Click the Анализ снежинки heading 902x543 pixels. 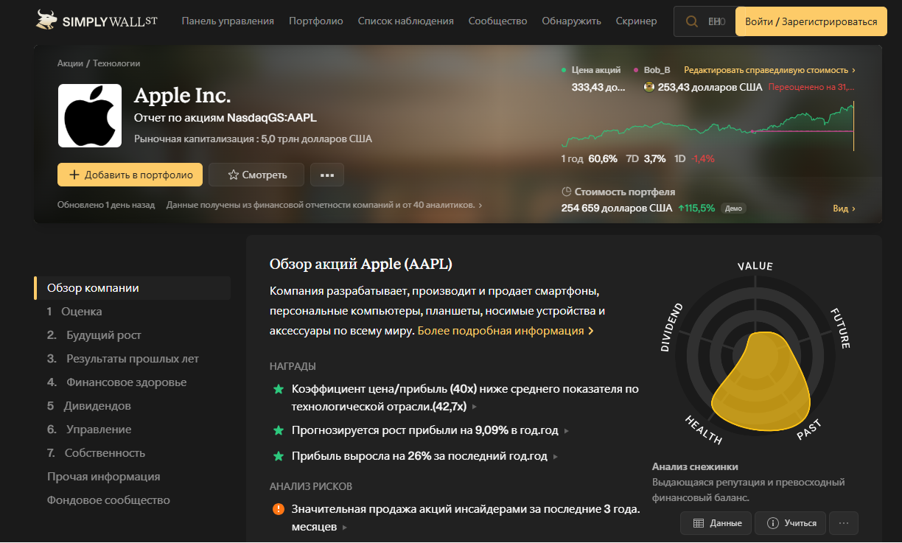695,466
